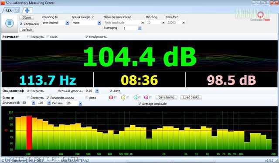Click USB RTA METER V2 status text

(x=75, y=161)
